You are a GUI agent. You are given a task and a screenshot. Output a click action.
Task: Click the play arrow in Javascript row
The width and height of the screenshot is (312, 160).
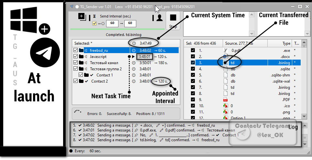click(134, 56)
